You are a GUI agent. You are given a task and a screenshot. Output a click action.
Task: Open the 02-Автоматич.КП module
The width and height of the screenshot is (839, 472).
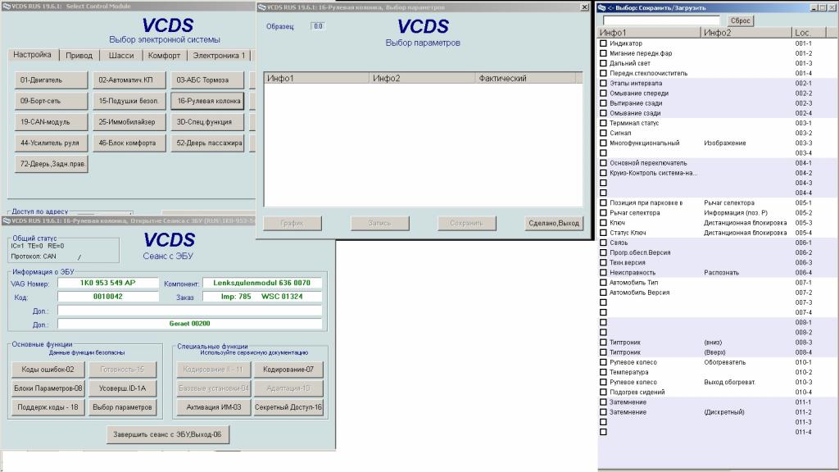point(129,80)
